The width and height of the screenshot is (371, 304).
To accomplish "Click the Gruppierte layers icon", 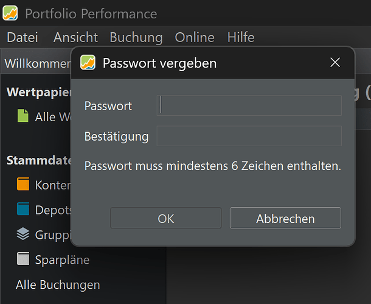I will (23, 235).
